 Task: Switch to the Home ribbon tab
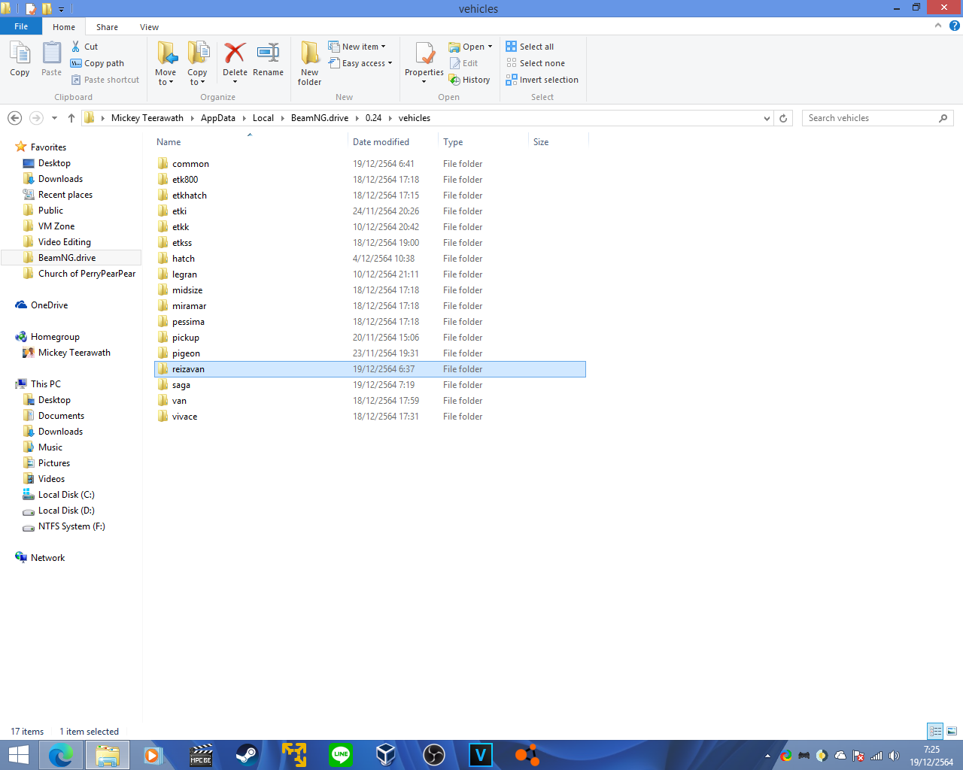coord(64,27)
